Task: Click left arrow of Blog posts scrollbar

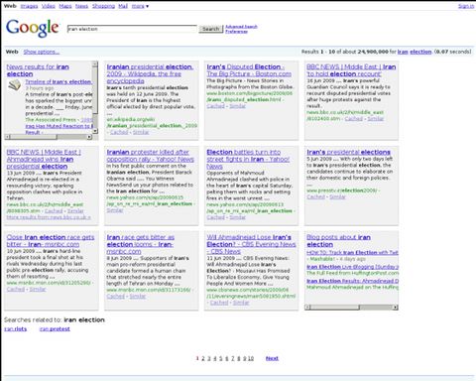Action: coord(307,308)
